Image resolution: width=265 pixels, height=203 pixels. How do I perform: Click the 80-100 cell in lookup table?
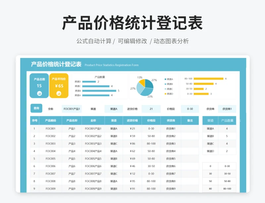(x=227, y=189)
